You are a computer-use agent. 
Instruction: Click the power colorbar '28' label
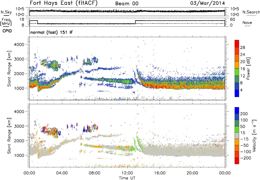pos(242,47)
